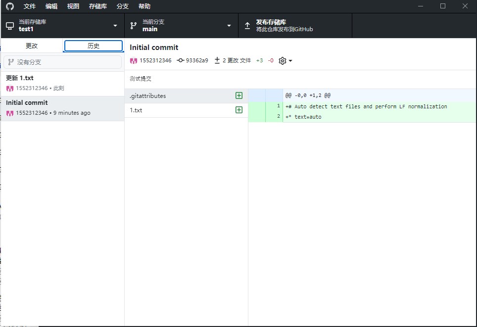Click the upload arrow icon for 发布存储库

(x=247, y=25)
